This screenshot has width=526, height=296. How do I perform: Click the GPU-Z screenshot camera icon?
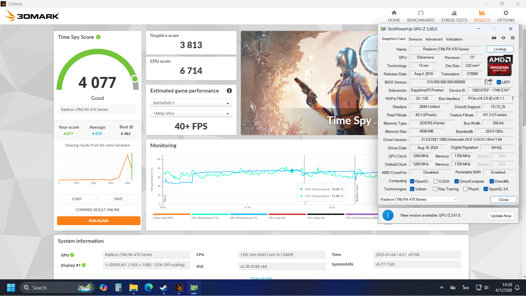coord(494,38)
